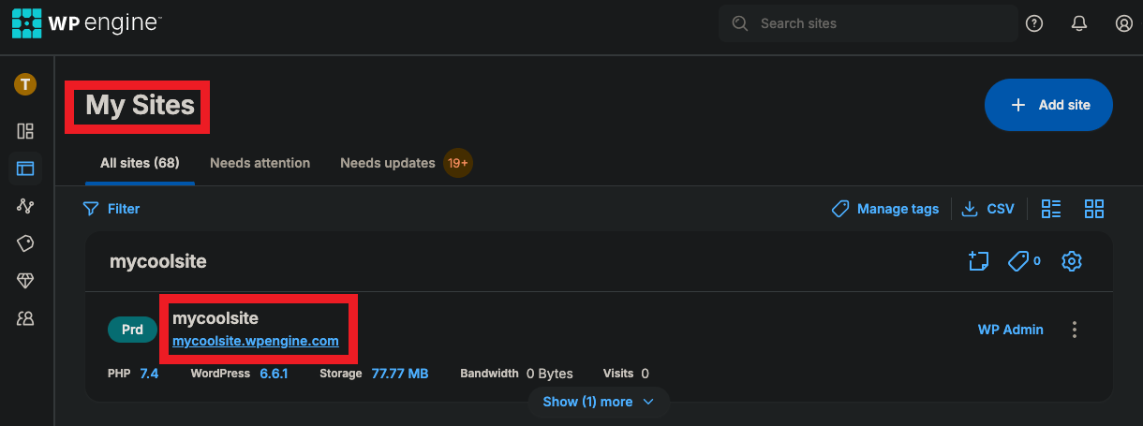Open the three-dot menu for mycoolsite
Viewport: 1143px width, 426px height.
tap(1075, 330)
